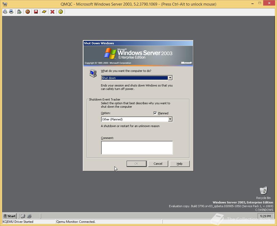Click the QMQC app icon in title bar
Viewport: 277px width, 226px height.
click(x=5, y=4)
